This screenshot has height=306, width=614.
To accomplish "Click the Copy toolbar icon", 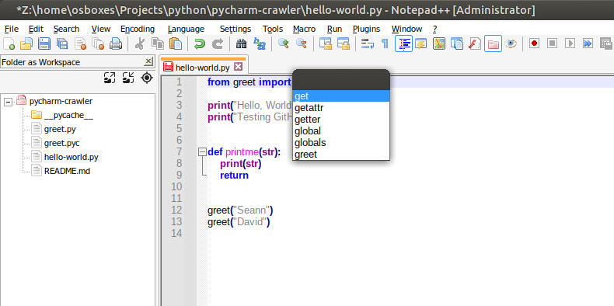I will point(158,43).
